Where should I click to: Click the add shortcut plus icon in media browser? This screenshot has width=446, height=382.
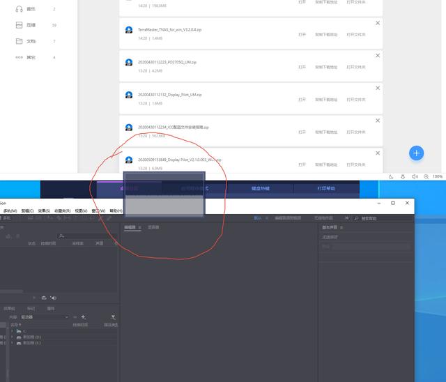[x=84, y=317]
